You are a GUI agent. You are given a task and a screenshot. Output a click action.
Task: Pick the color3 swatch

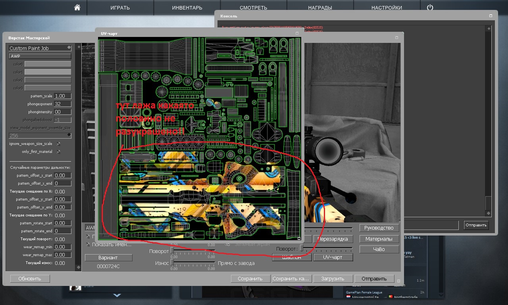pos(48,88)
